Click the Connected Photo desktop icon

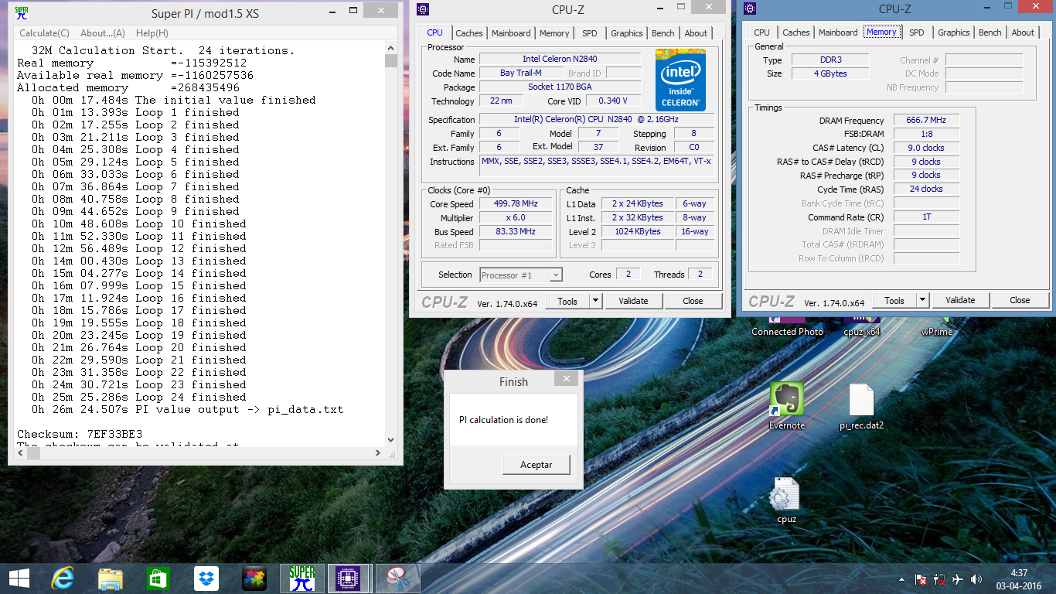[787, 326]
